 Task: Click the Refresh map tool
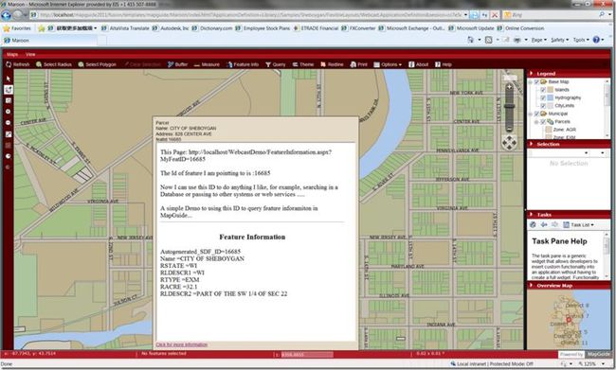[x=18, y=64]
